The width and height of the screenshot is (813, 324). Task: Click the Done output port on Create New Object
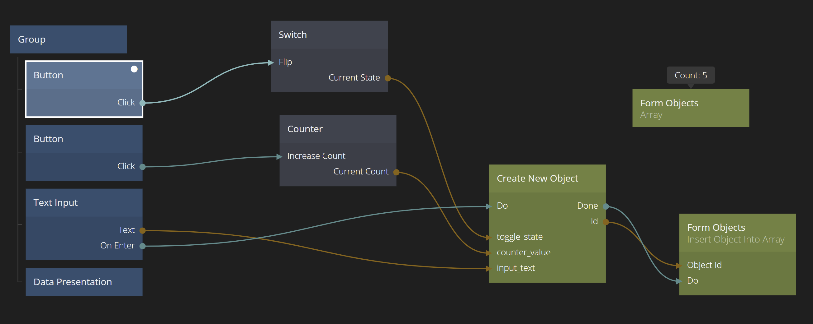click(606, 206)
